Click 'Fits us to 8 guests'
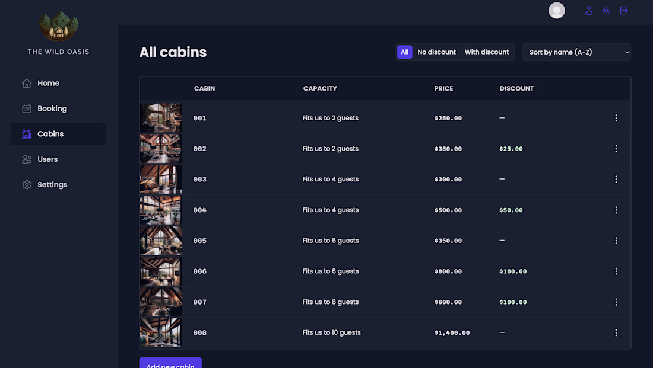Screen dimensions: 653x368 click(330, 302)
